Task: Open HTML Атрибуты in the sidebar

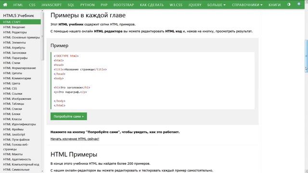Action: 14,48
